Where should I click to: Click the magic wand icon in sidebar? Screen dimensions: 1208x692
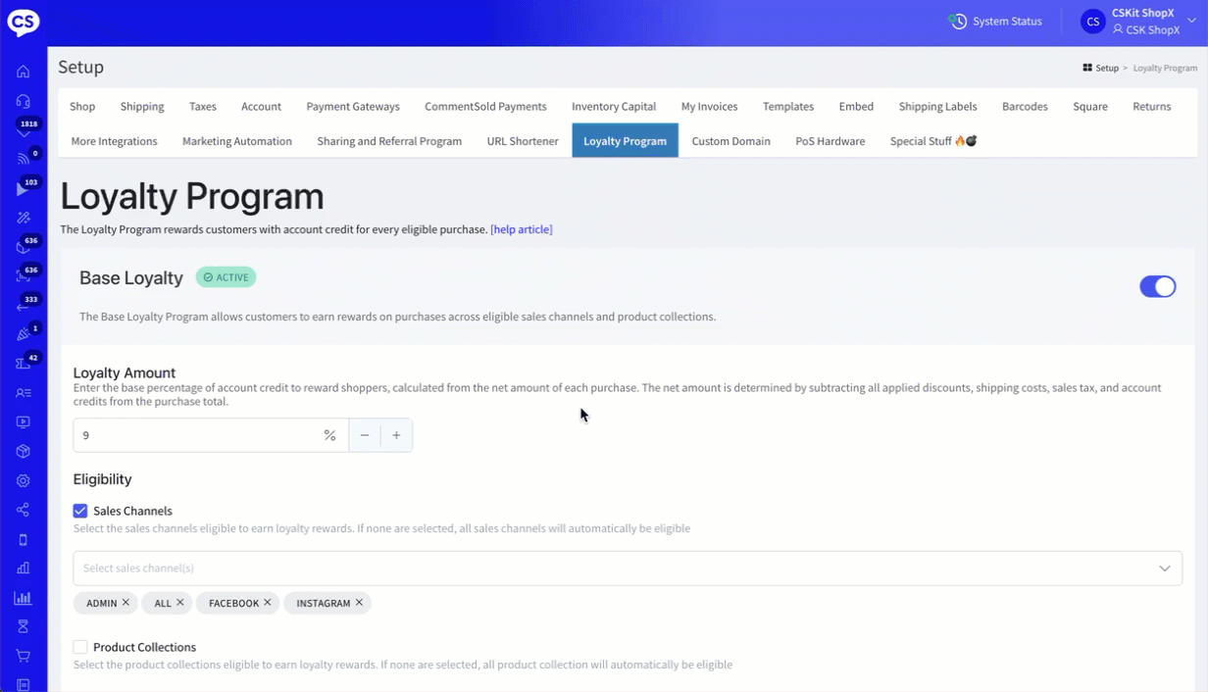[24, 218]
